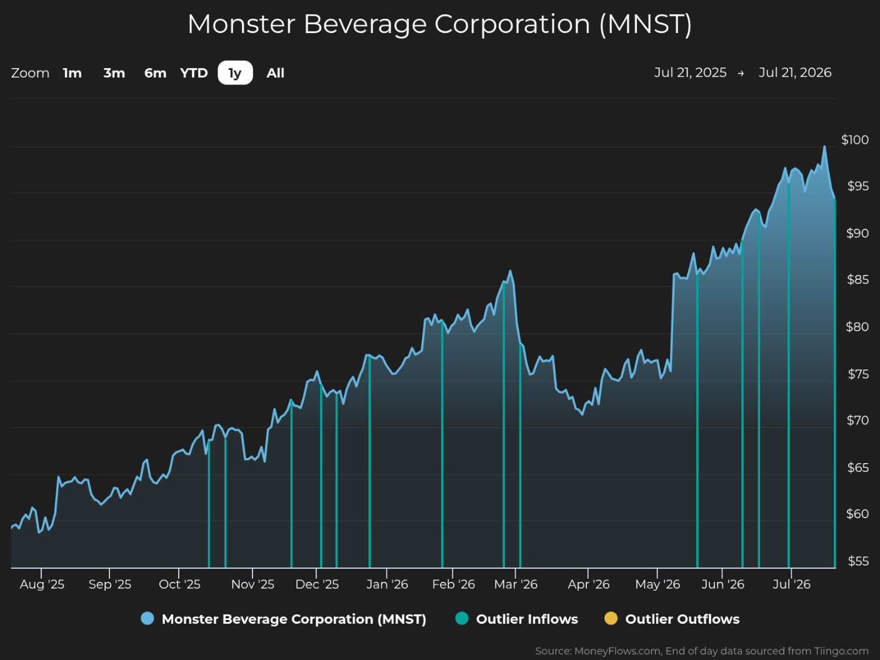Click the teal Outlier Inflows legend dot
880x660 pixels.
point(462,619)
